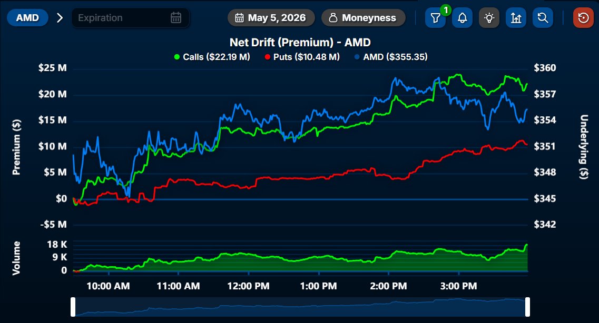Click the range navigator mini chart
This screenshot has width=599, height=323.
[300, 307]
